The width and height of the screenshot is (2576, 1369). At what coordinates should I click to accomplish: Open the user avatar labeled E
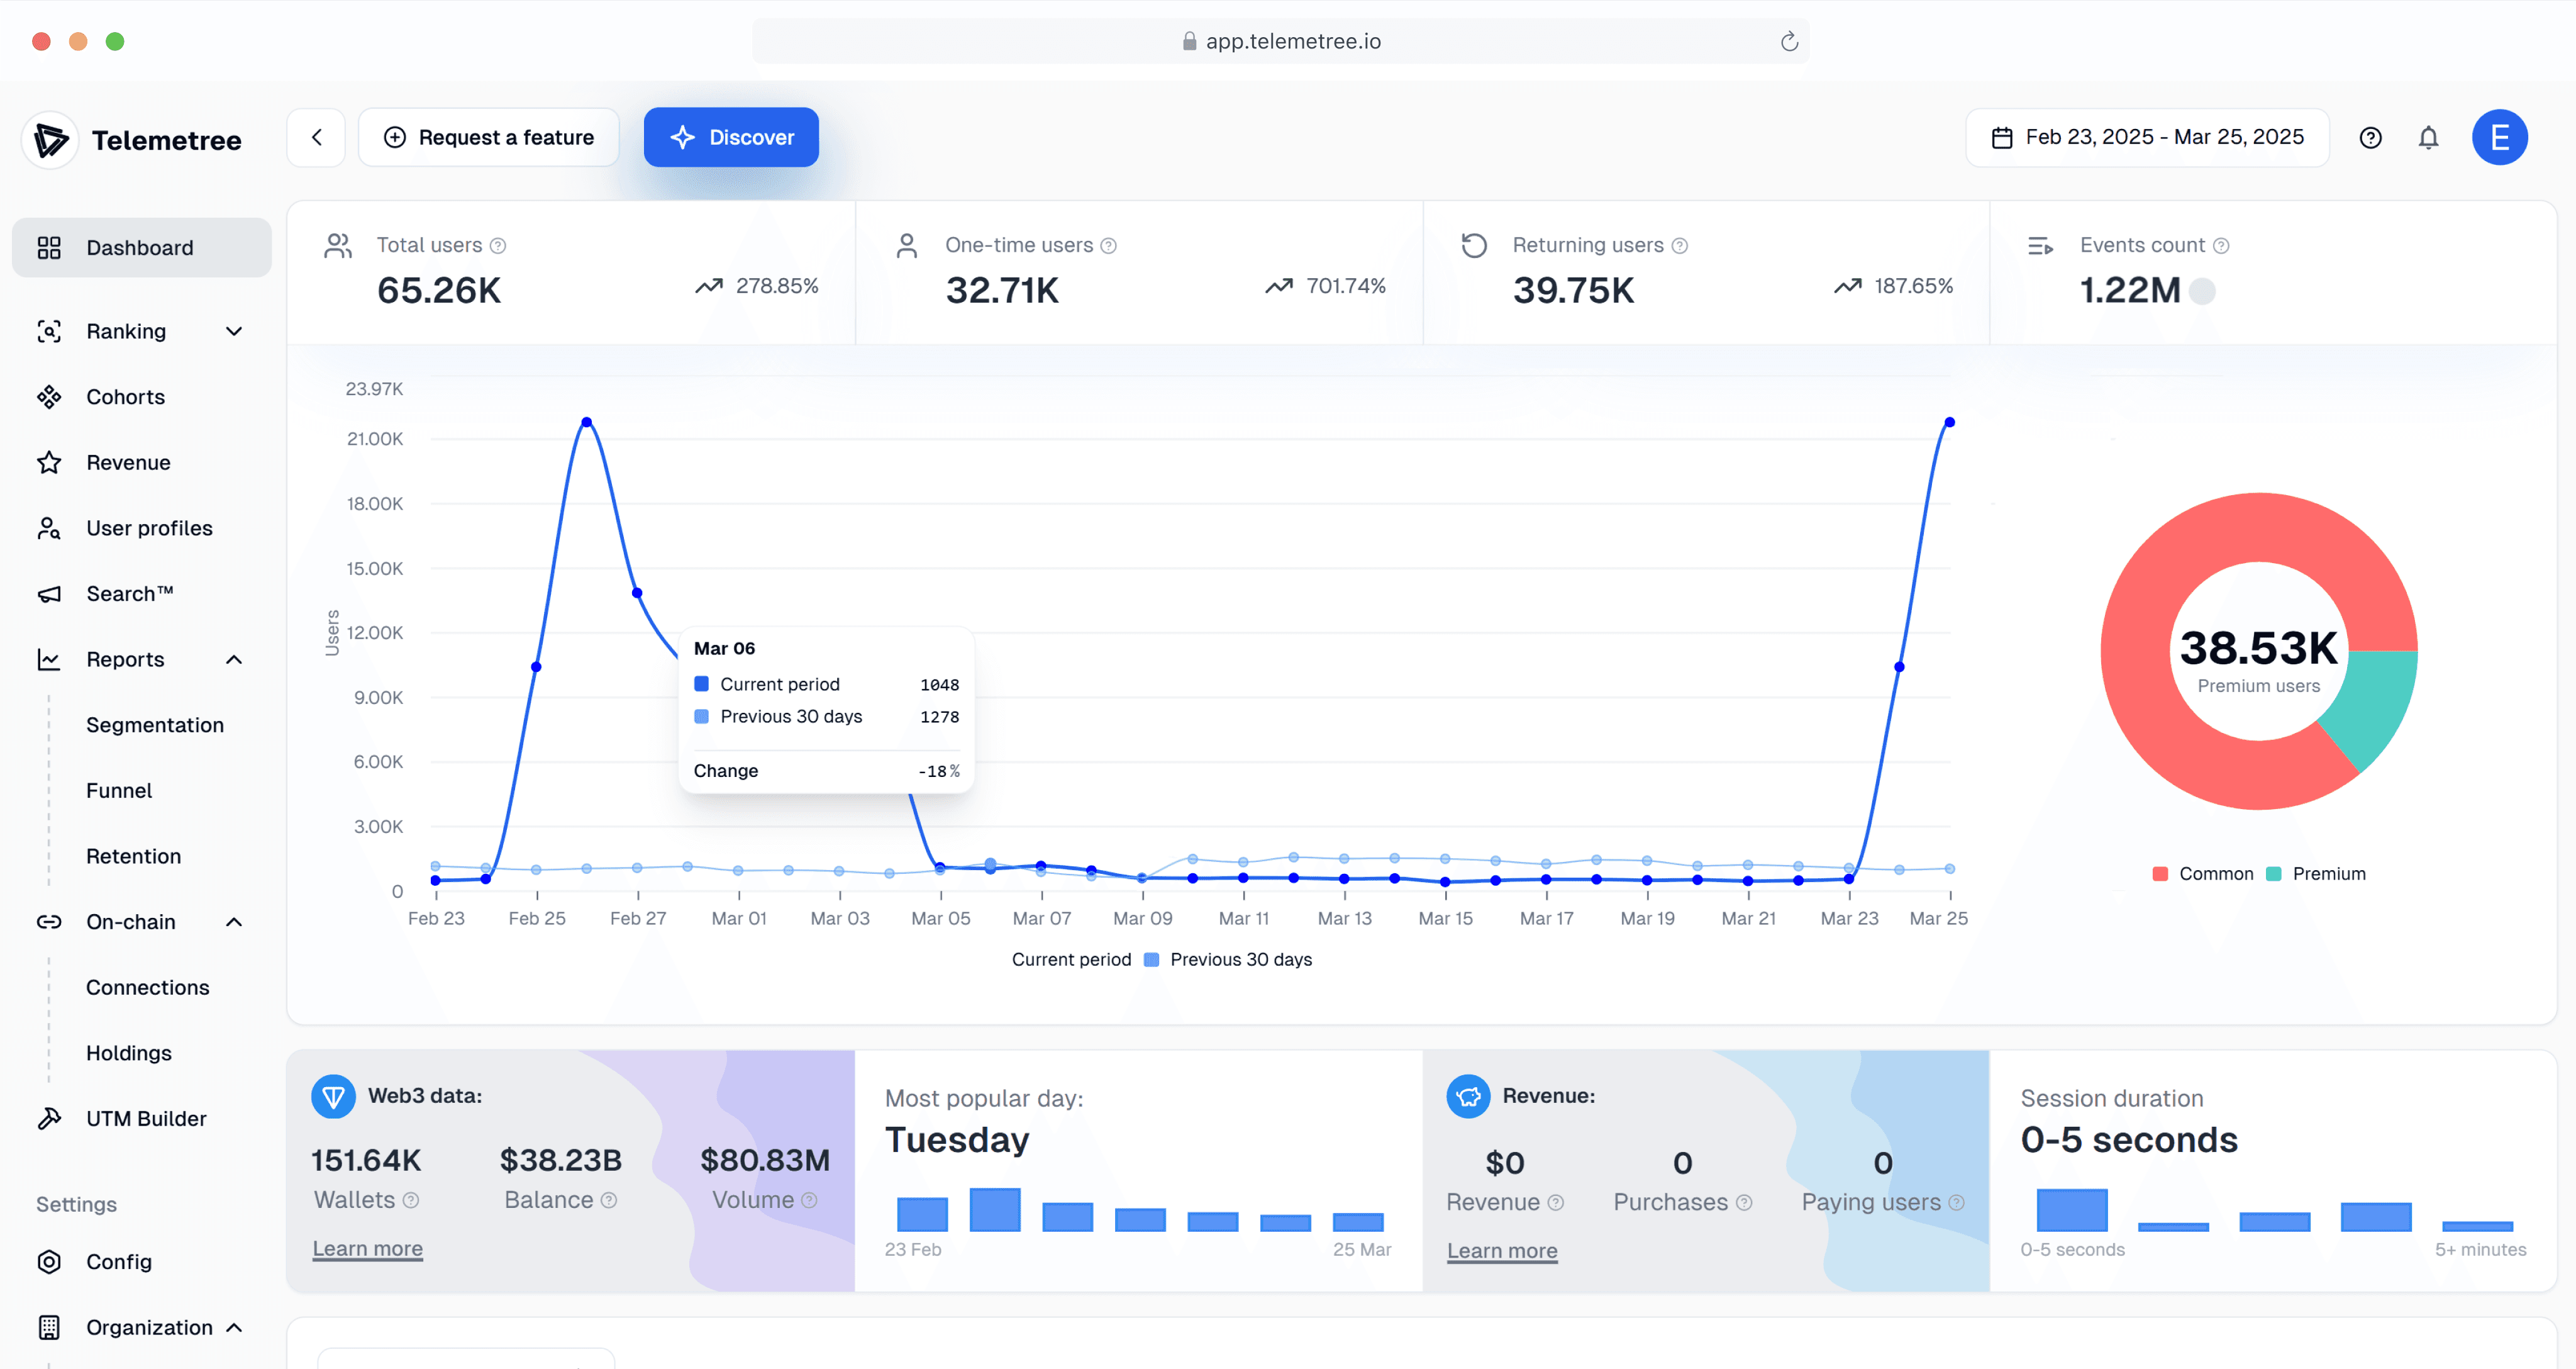tap(2499, 137)
